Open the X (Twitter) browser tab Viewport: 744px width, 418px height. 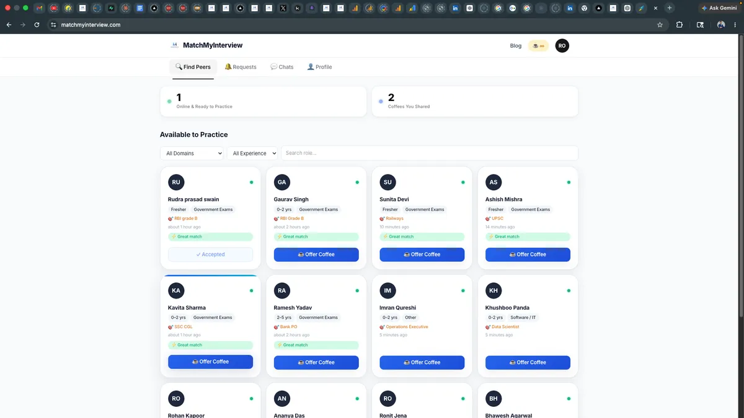pyautogui.click(x=283, y=8)
